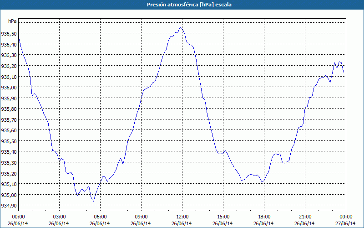
Task: Click the chart title "Presión atmosférica [hPa] escala"
Action: [x=189, y=5]
